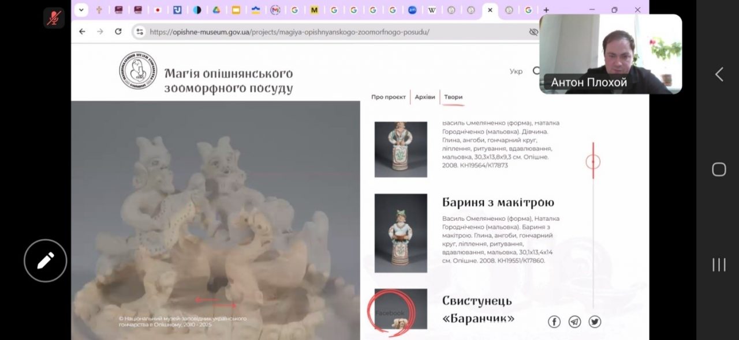
Task: Click the crossed-out eye icon in address bar
Action: pos(533,32)
